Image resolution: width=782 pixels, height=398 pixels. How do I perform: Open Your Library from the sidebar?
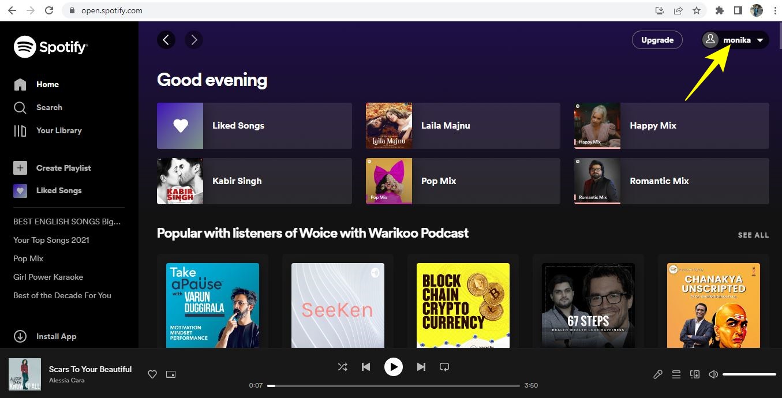(59, 130)
